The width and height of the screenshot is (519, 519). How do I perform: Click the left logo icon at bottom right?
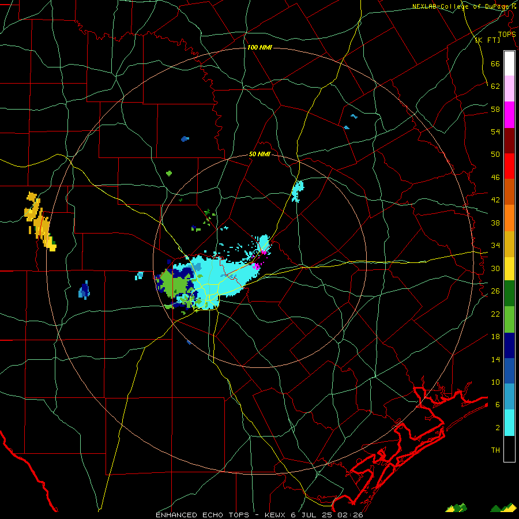(457, 507)
